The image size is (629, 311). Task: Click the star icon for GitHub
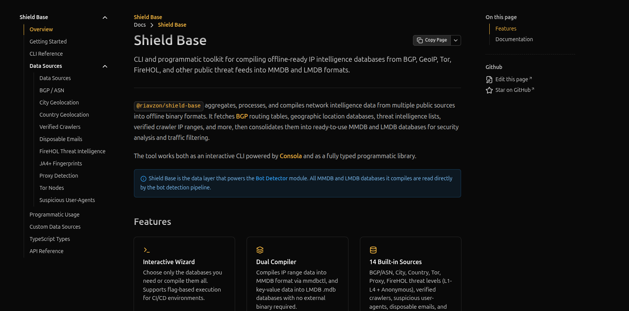point(489,90)
